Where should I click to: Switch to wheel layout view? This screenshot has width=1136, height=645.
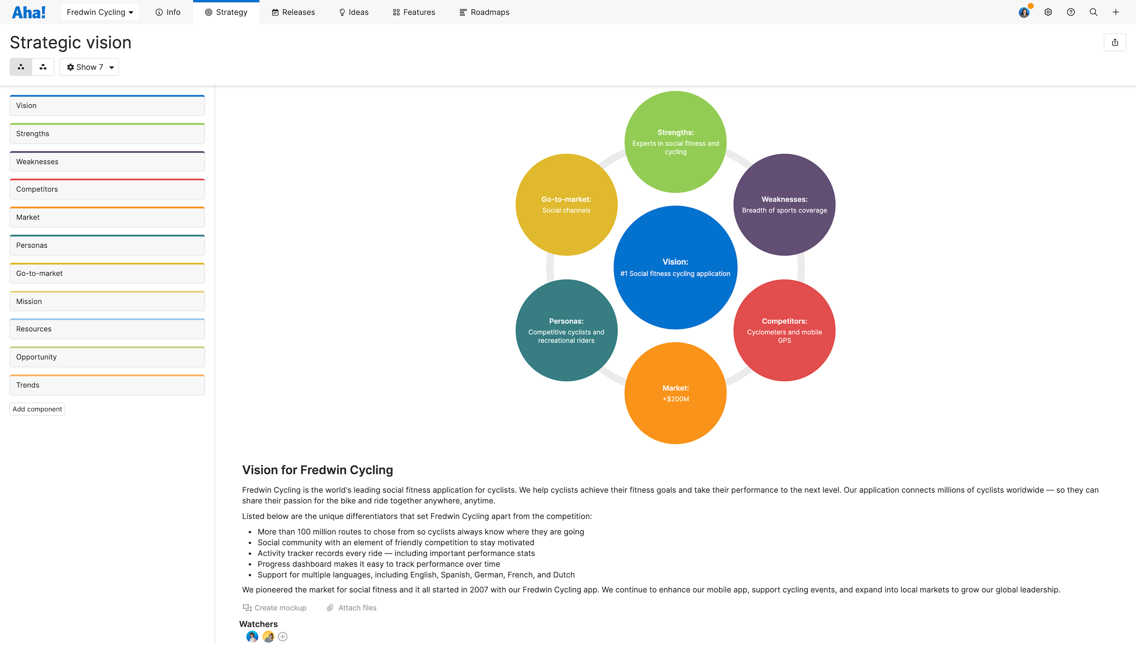tap(21, 67)
